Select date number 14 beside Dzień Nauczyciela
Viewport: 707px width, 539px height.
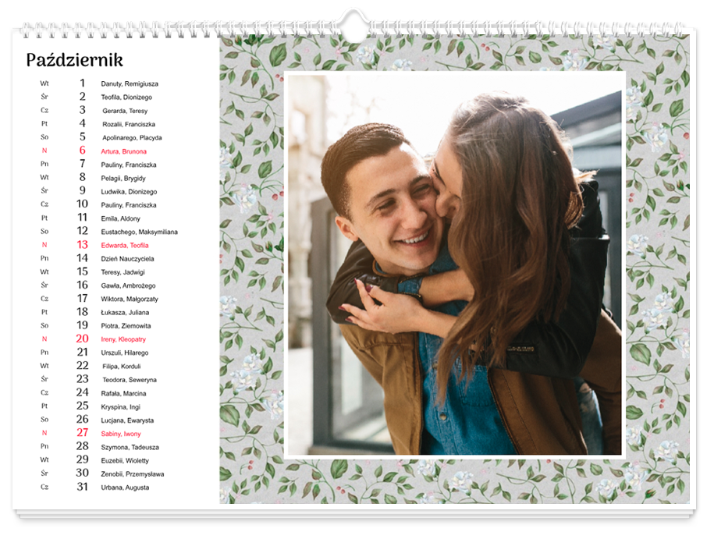tap(82, 257)
